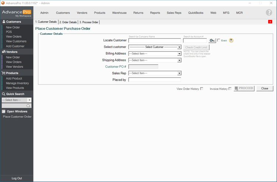Open the MCR menu
Viewport: 277px width, 182px height.
[239, 13]
